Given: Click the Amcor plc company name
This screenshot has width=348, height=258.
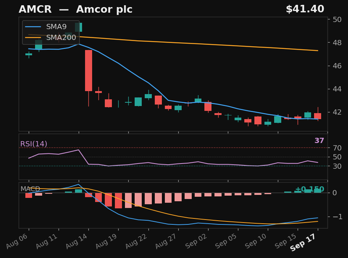Looking at the screenshot, I should 104,9.
